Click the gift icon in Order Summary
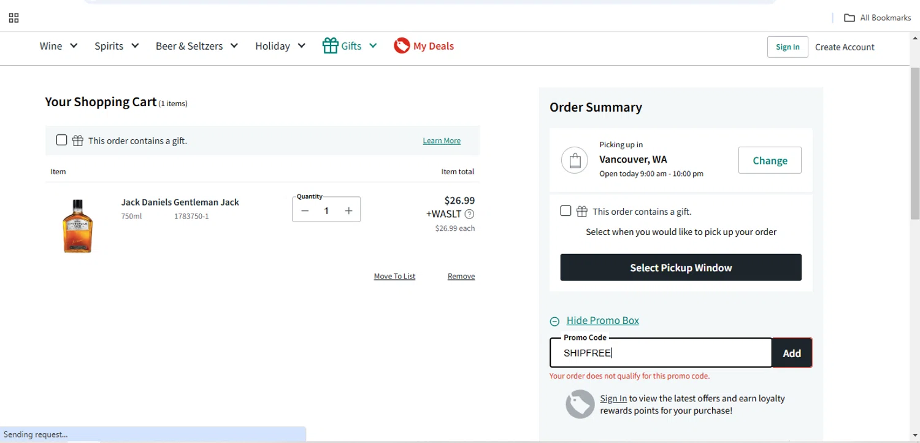The image size is (920, 443). [582, 212]
